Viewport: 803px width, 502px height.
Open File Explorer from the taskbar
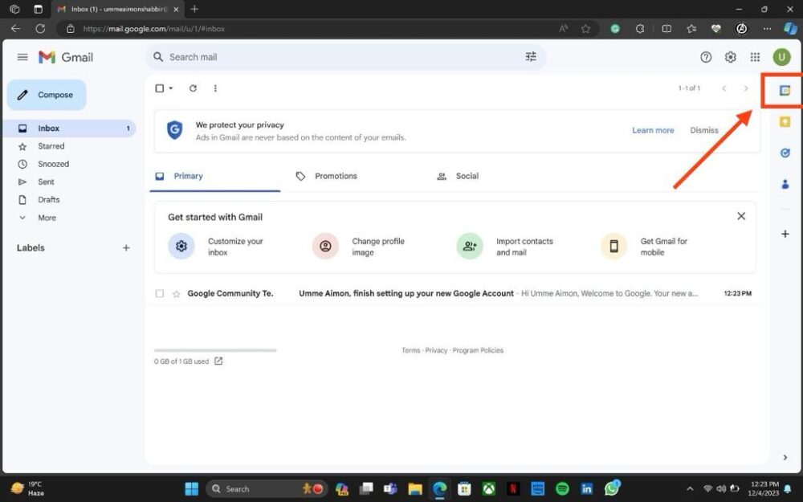(x=415, y=488)
